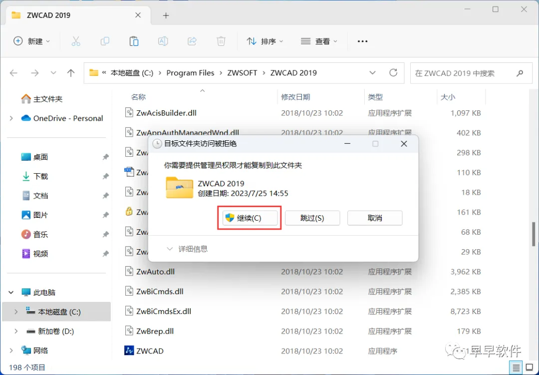Open new tab with plus button
539x375 pixels.
click(166, 15)
